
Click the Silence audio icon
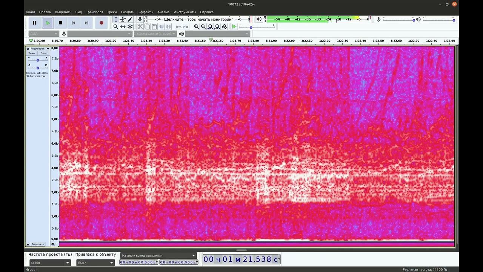pyautogui.click(x=169, y=26)
